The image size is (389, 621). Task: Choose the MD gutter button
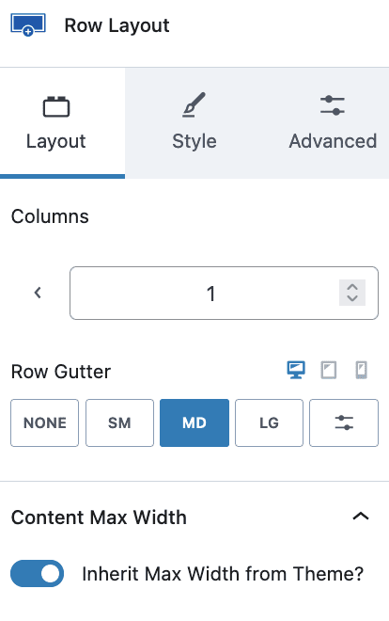(194, 423)
